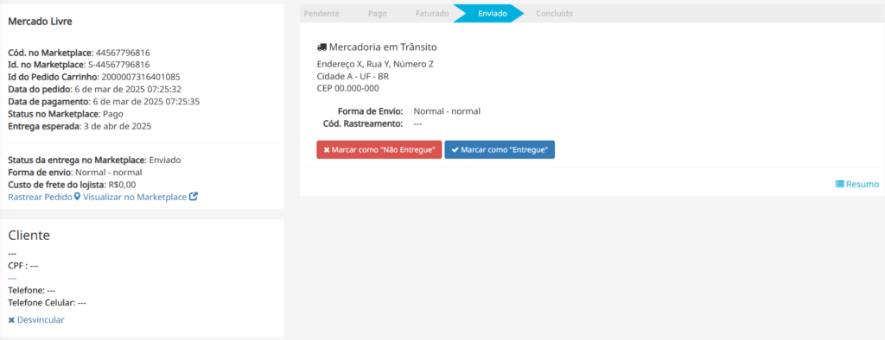The width and height of the screenshot is (885, 340).
Task: Select the Faturado status step
Action: (432, 13)
